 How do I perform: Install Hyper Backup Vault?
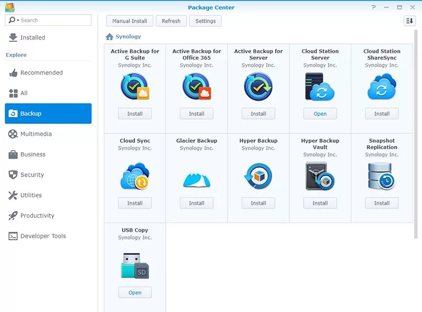tap(320, 203)
